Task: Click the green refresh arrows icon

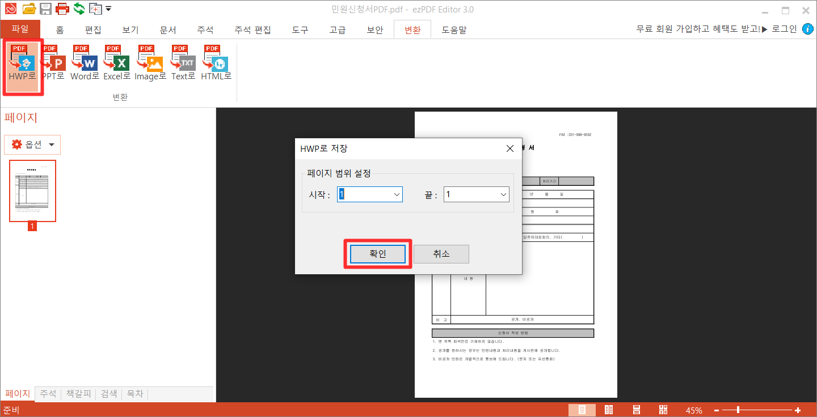Action: [x=79, y=8]
